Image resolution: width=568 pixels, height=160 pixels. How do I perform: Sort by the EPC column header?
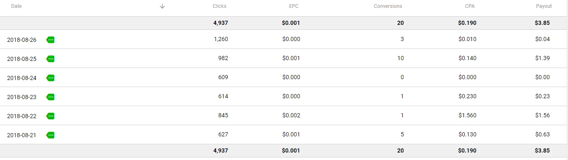coord(294,6)
